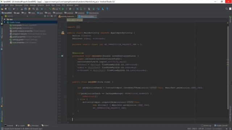232x130 pixels.
Task: Expand the app module tree node
Action: (5, 19)
